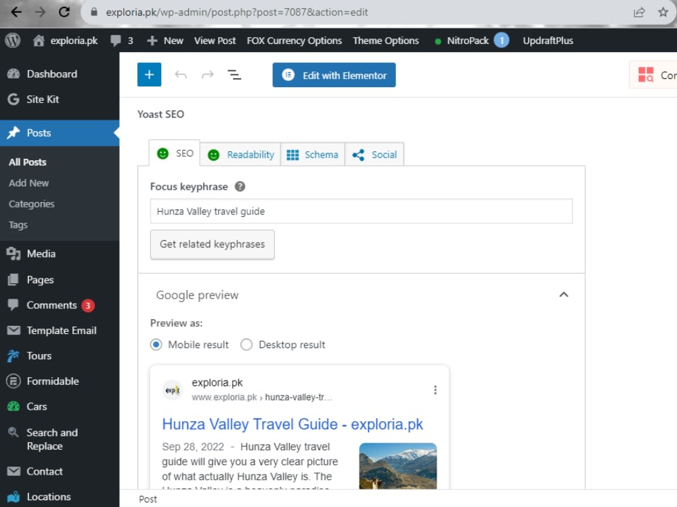This screenshot has width=677, height=507.
Task: Click the browser back arrow
Action: (x=16, y=12)
